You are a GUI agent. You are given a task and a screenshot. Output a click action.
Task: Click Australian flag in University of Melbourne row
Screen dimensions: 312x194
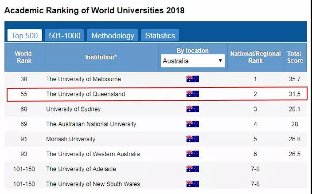point(192,79)
